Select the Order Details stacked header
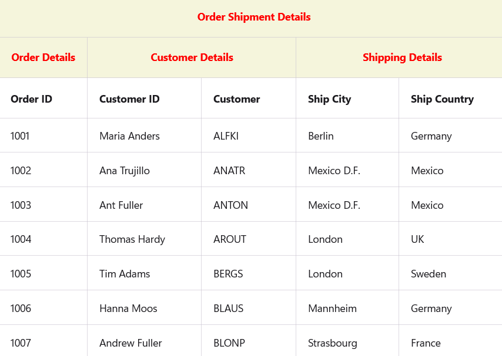The width and height of the screenshot is (502, 356). (x=43, y=57)
